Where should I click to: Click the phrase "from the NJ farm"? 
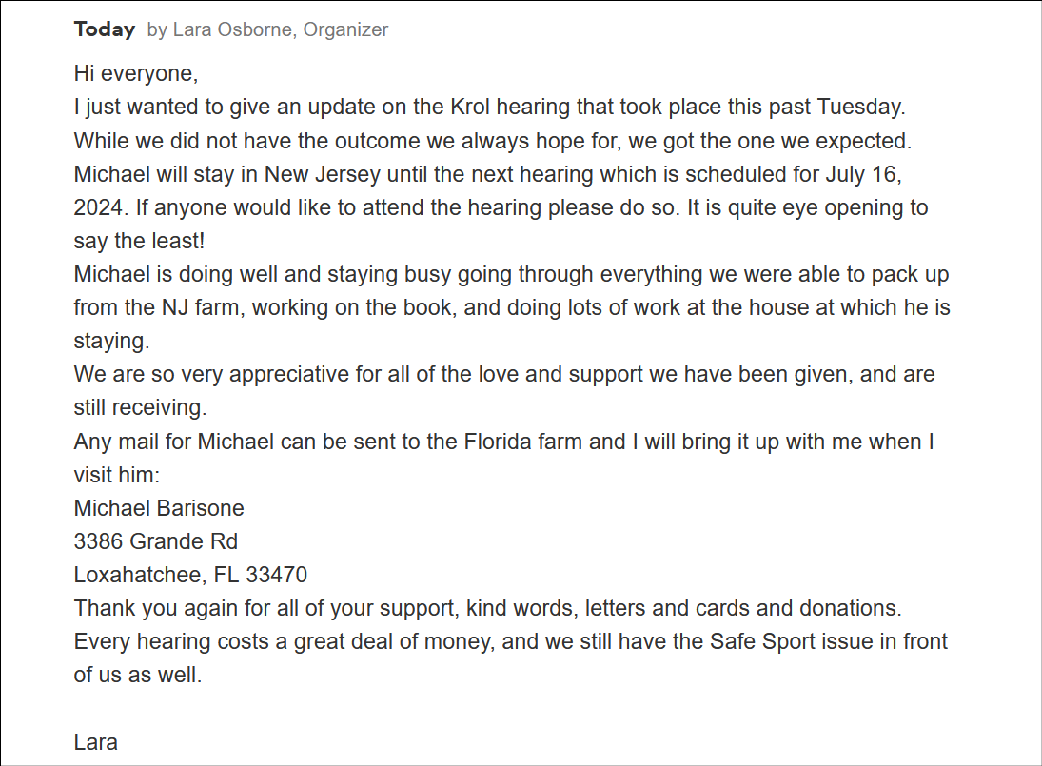(156, 307)
